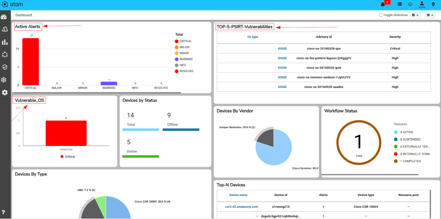Viewport: 441px width, 219px height.
Task: Open csr3.42.anutacorp.com device link
Action: [242, 207]
